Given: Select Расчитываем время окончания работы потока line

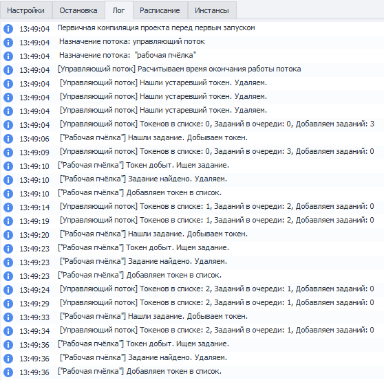Looking at the screenshot, I should click(x=192, y=69).
